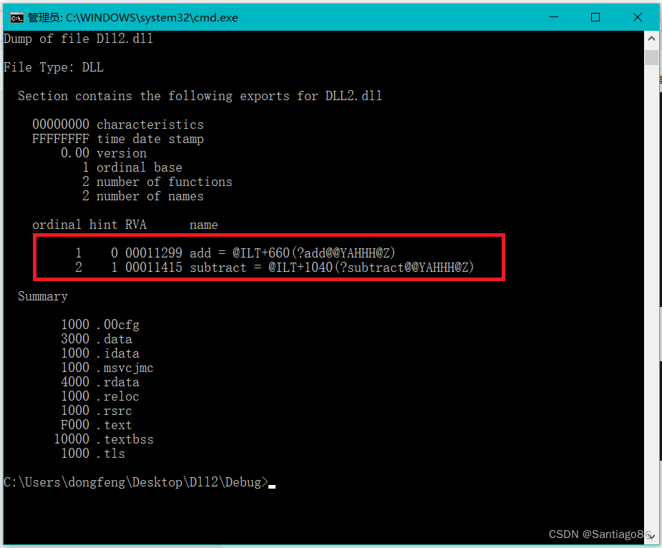The width and height of the screenshot is (662, 548).
Task: Click the scrollbar down arrow
Action: 651,536
